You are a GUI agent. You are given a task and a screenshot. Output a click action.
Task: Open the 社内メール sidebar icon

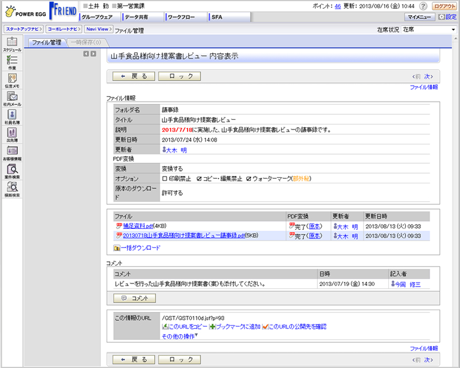tap(12, 99)
